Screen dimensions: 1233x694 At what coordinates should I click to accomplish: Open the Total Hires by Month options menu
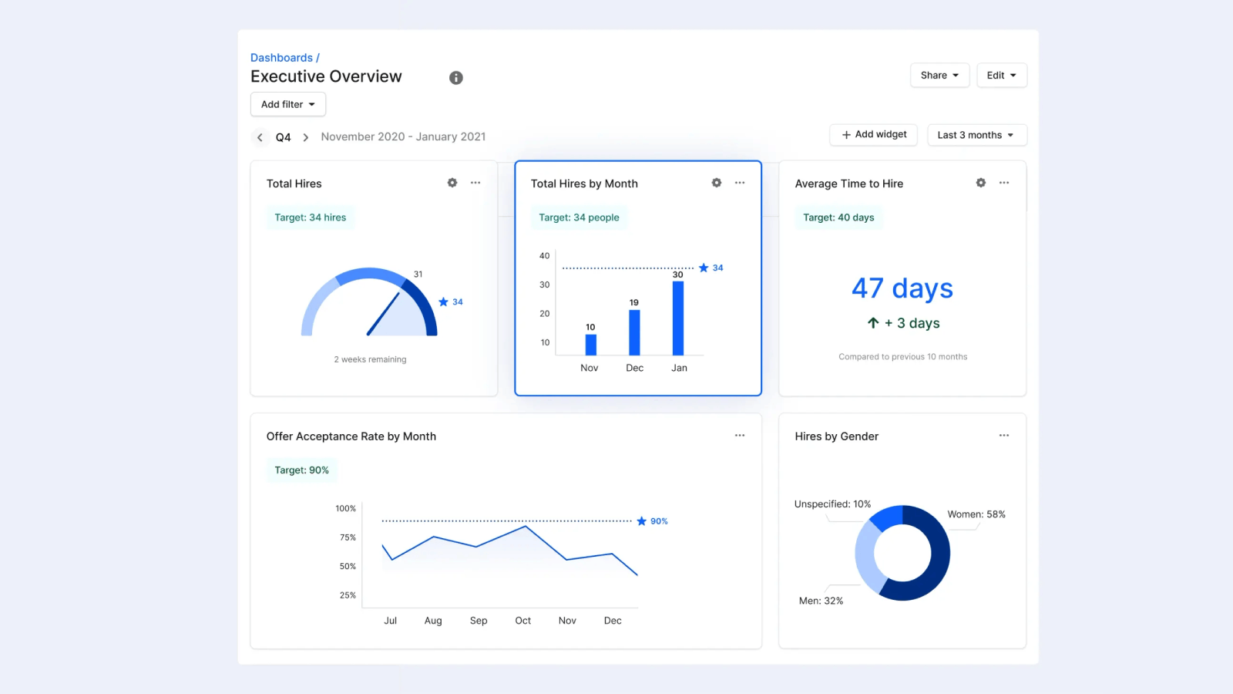[x=740, y=183]
